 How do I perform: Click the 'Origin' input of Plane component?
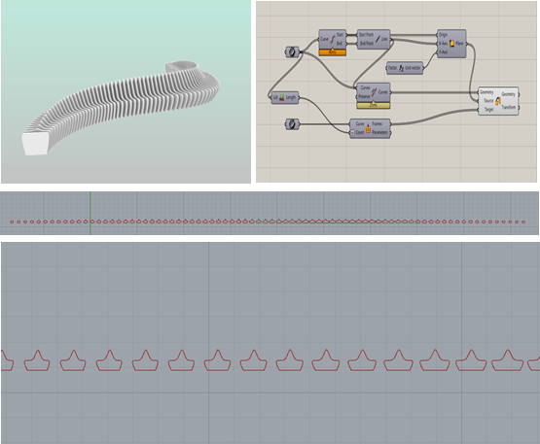click(444, 35)
